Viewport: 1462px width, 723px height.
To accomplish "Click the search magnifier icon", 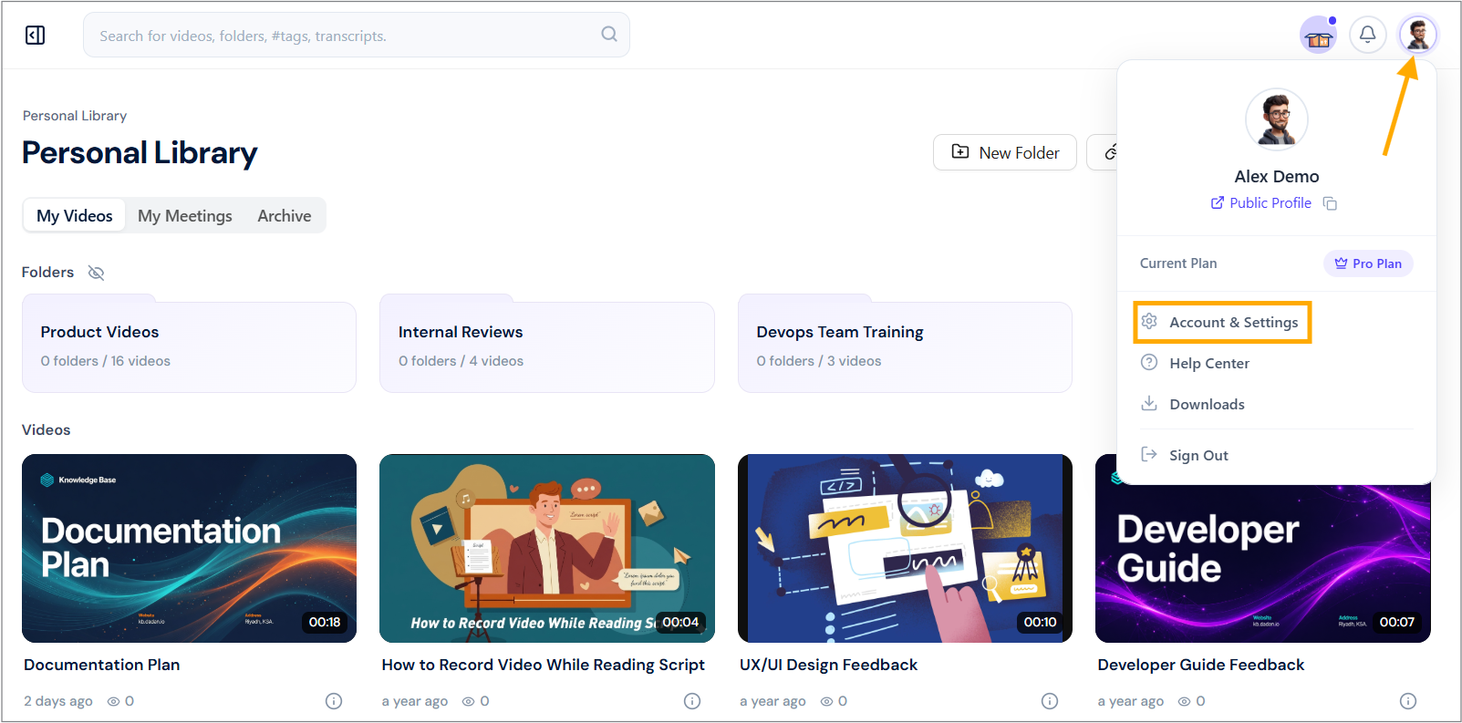I will pos(609,35).
